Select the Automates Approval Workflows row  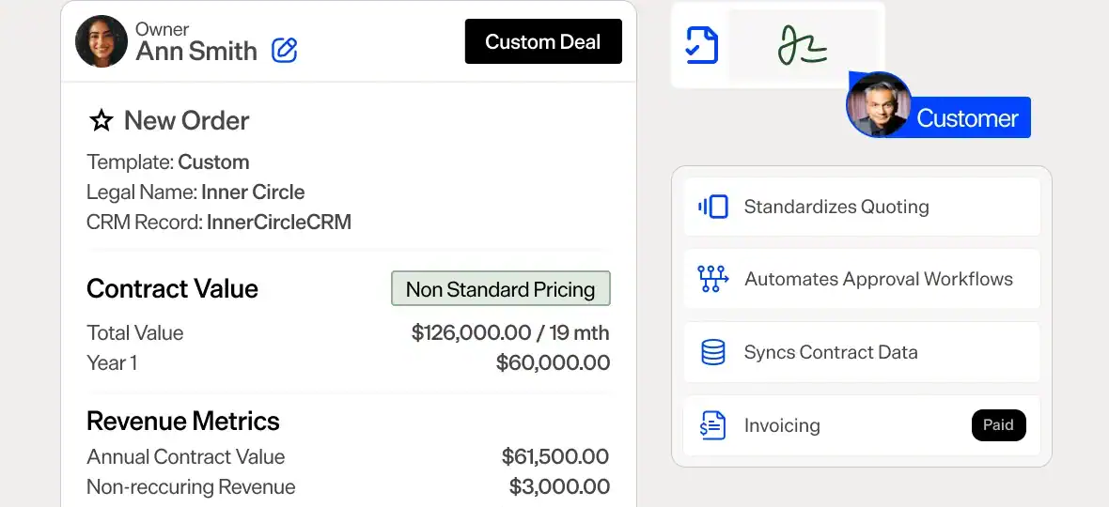862,279
